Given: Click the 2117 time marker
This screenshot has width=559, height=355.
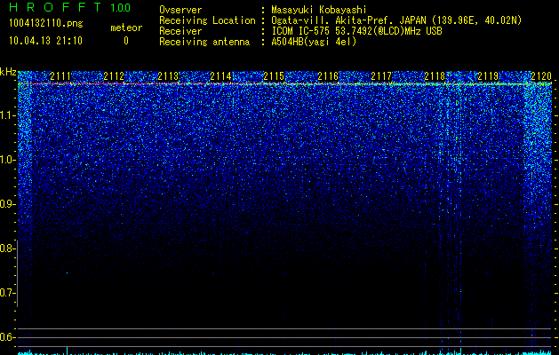Looking at the screenshot, I should (x=381, y=75).
